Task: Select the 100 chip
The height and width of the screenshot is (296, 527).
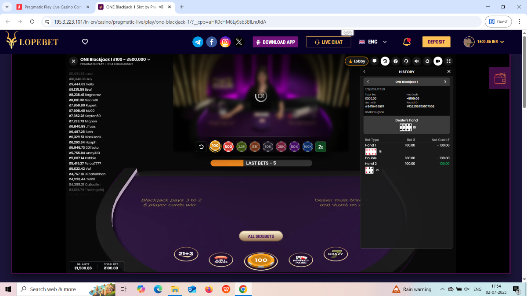Action: coord(215,146)
